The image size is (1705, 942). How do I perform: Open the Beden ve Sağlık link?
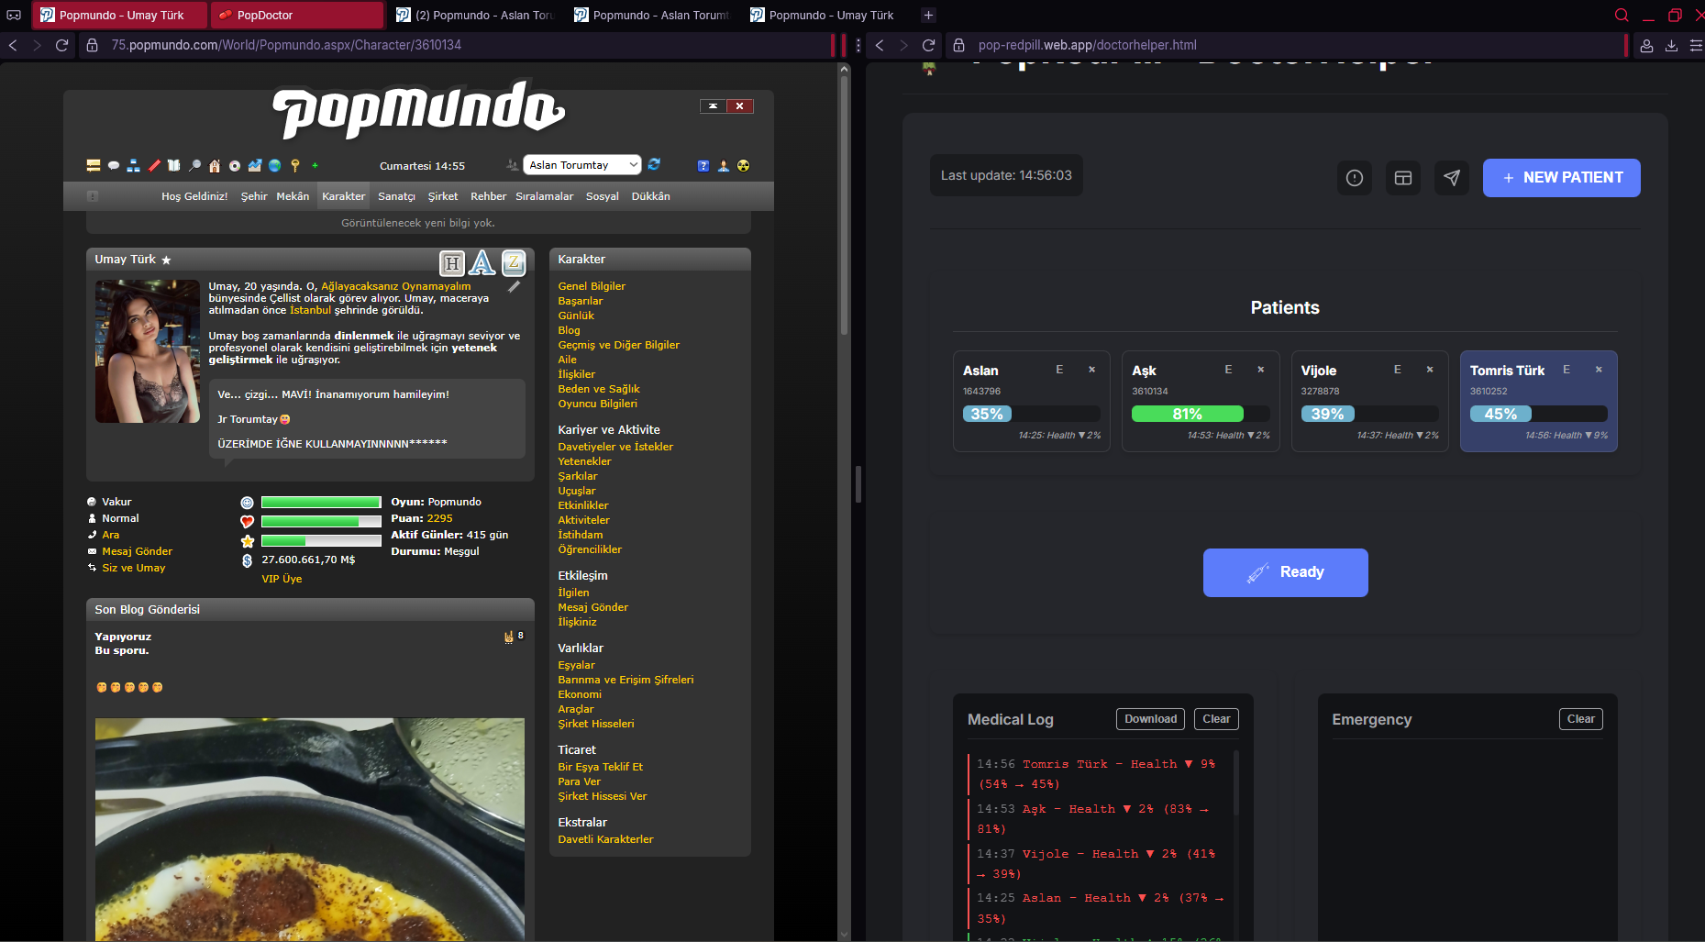[599, 389]
